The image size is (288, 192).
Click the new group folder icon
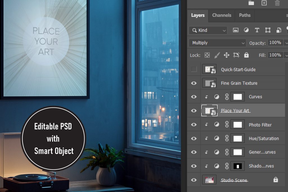point(251,3)
